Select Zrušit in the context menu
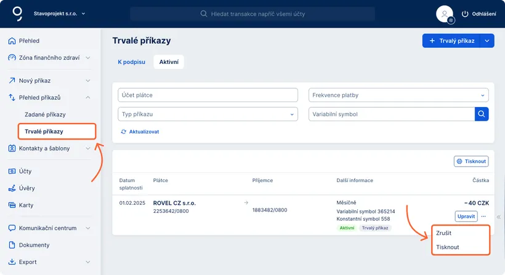Viewport: 505px width, 275px height. pos(443,233)
